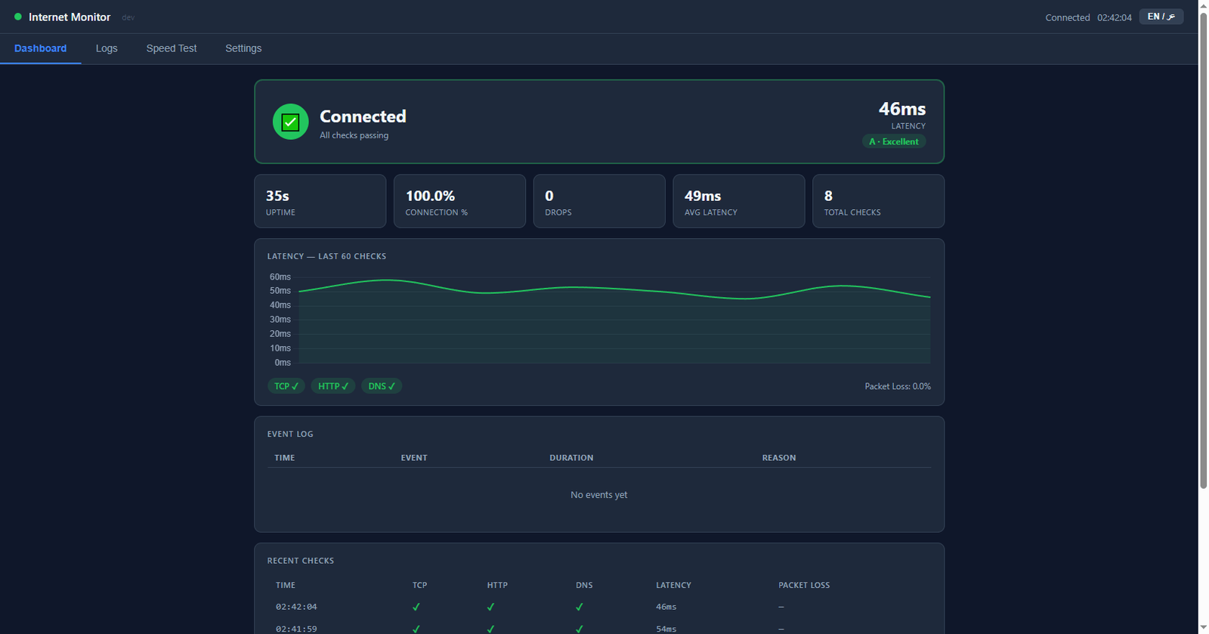Click the DURATION column header
1209x634 pixels.
coord(571,458)
